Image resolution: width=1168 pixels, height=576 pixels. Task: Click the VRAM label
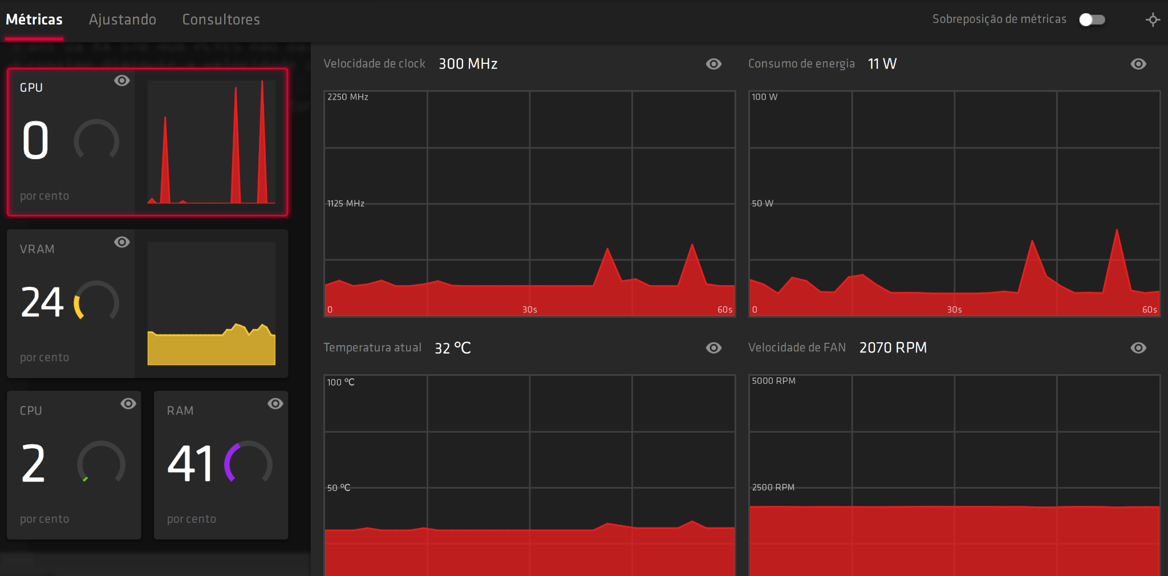tap(37, 249)
